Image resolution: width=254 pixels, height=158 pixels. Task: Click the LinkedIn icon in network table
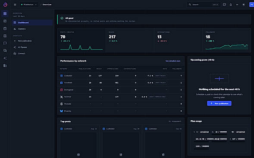62,76
